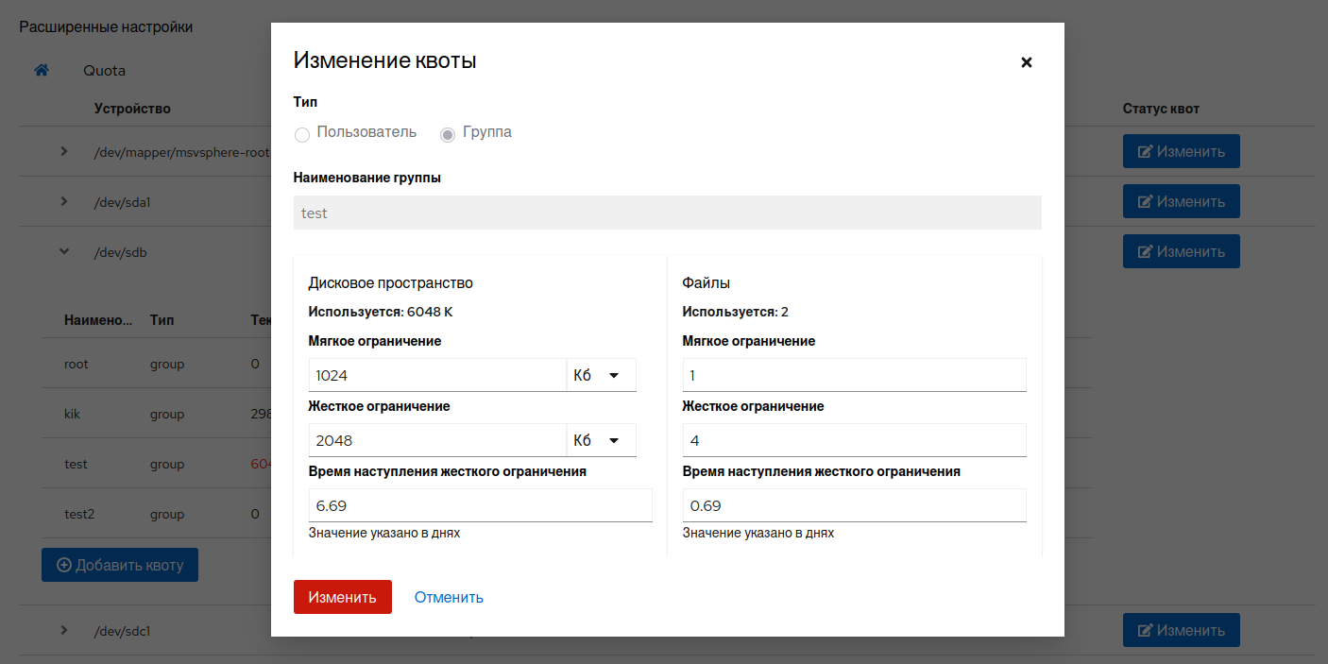This screenshot has height=664, width=1328.
Task: Select the Пользователь radio button
Action: pos(302,134)
